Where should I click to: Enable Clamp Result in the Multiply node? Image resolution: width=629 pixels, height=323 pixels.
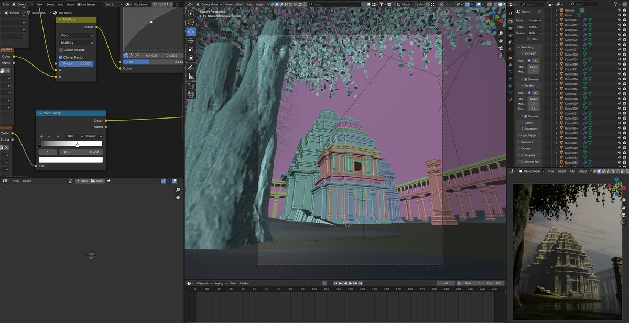point(61,50)
